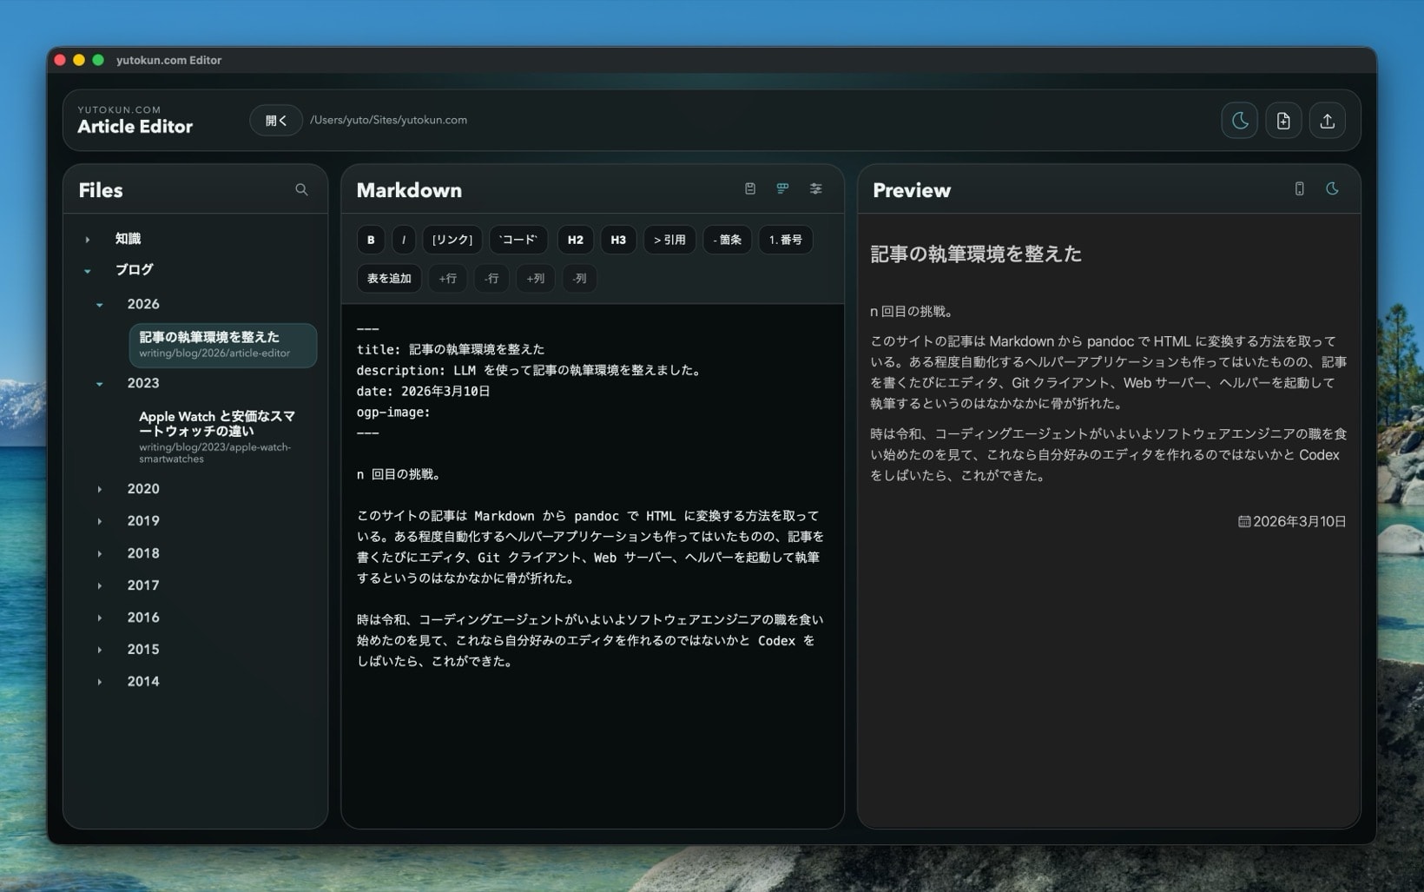Click the new article file icon
This screenshot has width=1424, height=892.
[x=1283, y=121]
